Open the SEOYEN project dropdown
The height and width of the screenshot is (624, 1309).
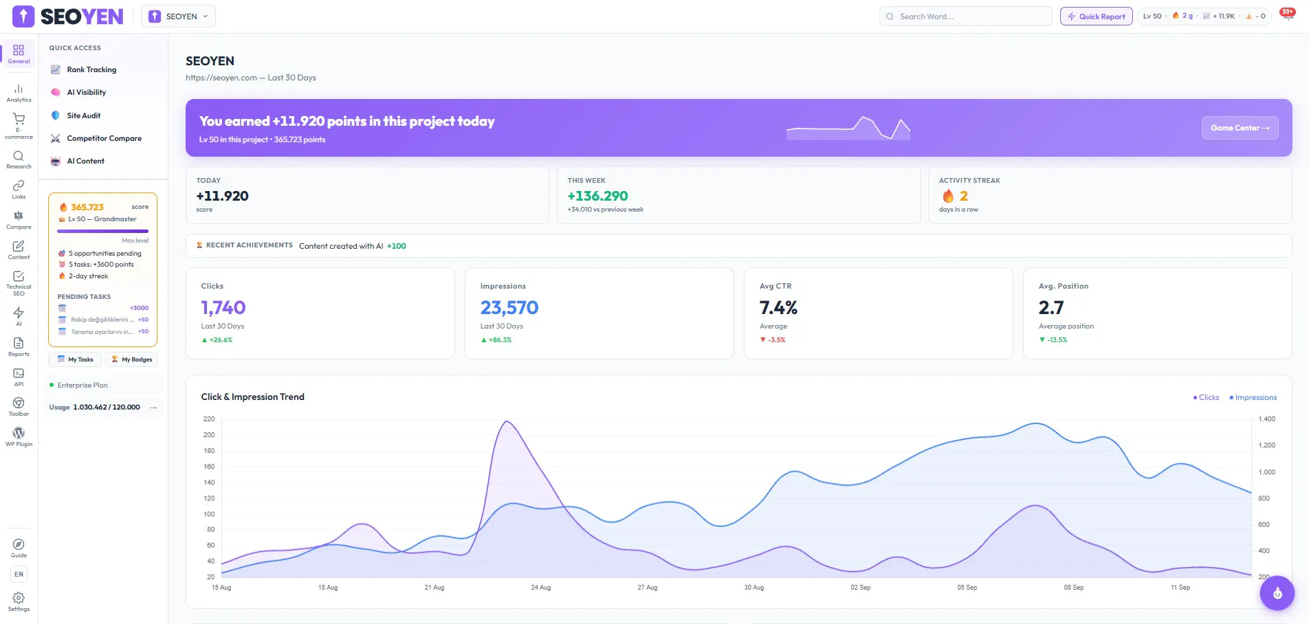click(x=178, y=16)
